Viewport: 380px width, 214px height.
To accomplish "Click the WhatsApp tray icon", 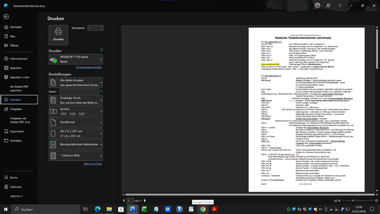I will (289, 209).
